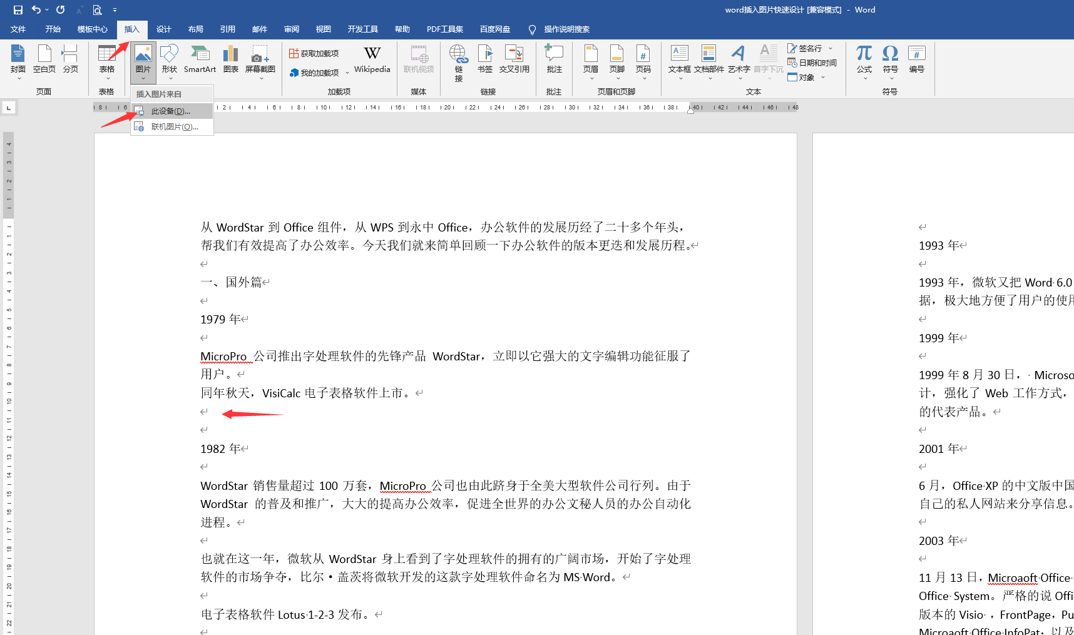
Task: Type in the 操作说明搜索 search box
Action: [x=566, y=29]
